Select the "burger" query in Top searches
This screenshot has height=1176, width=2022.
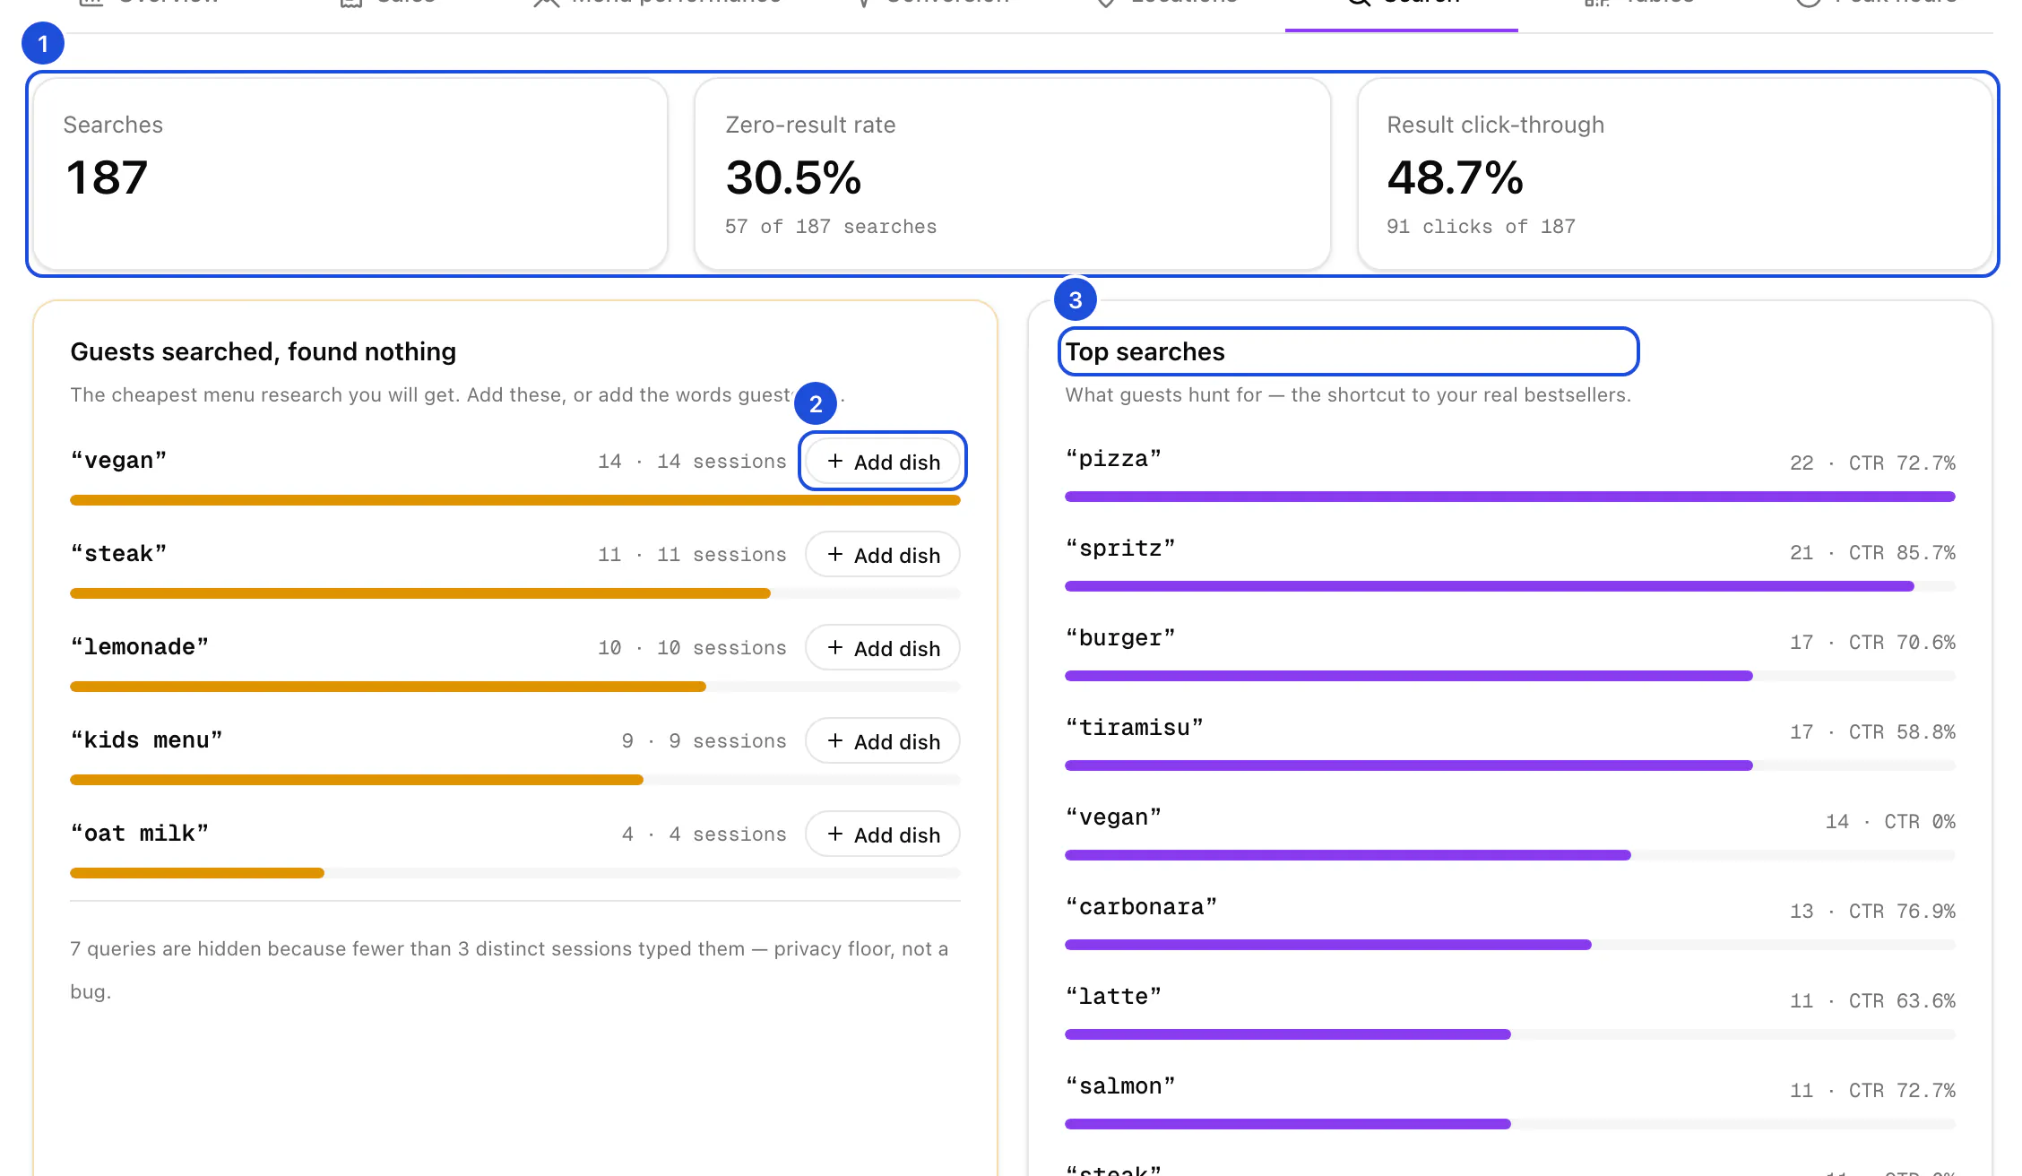(1120, 638)
